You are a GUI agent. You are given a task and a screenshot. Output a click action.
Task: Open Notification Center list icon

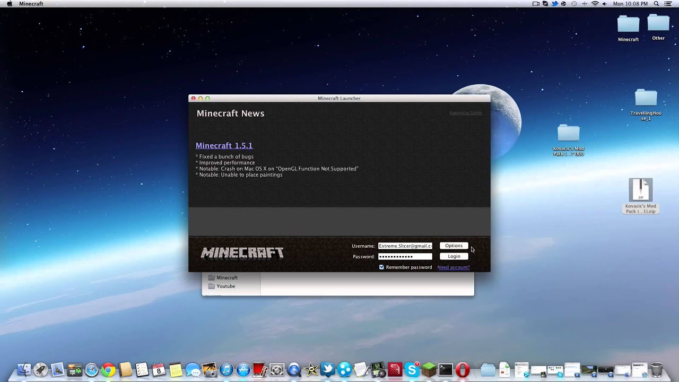[x=668, y=4]
